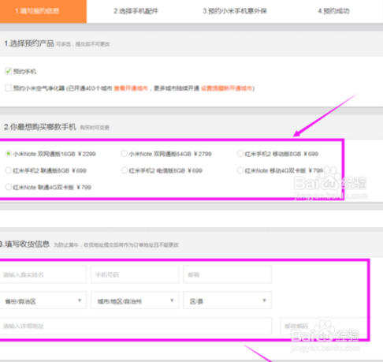This screenshot has height=362, width=383.
Task: Click the 邮箱 email input field
Action: point(227,274)
